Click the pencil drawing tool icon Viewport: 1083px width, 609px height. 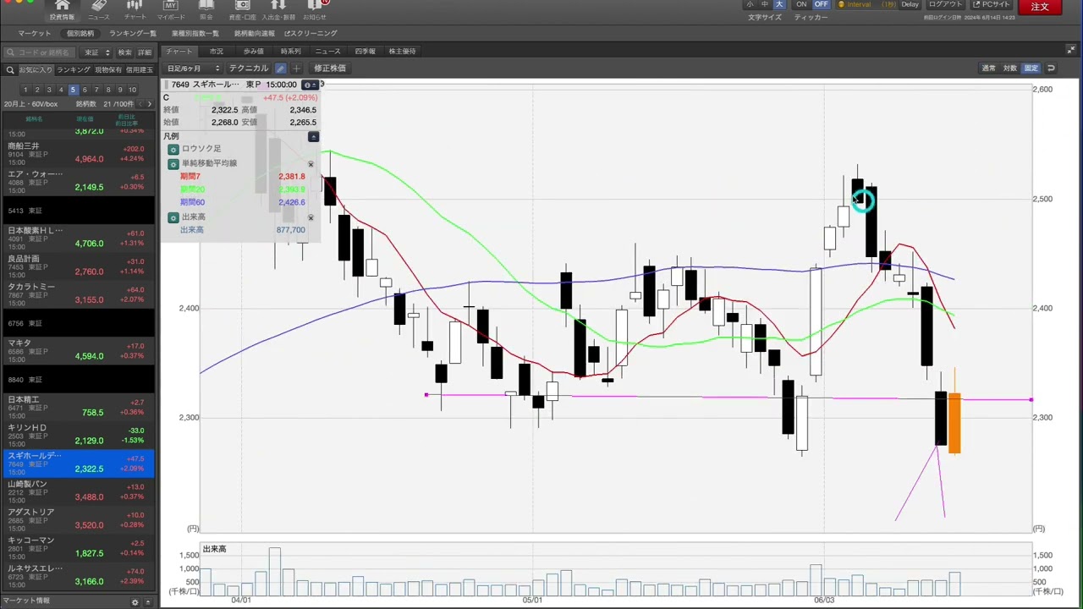pos(281,69)
